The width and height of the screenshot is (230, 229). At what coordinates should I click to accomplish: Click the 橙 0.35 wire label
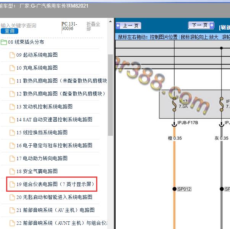[175, 138]
